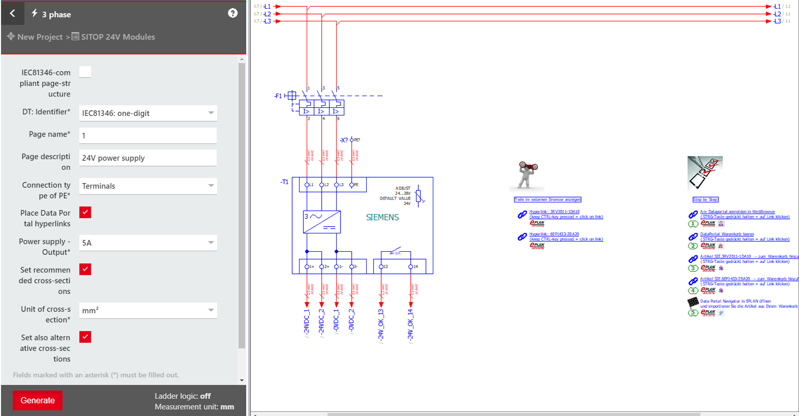Click the import icon in step 5
This screenshot has width=799, height=416.
(x=721, y=313)
